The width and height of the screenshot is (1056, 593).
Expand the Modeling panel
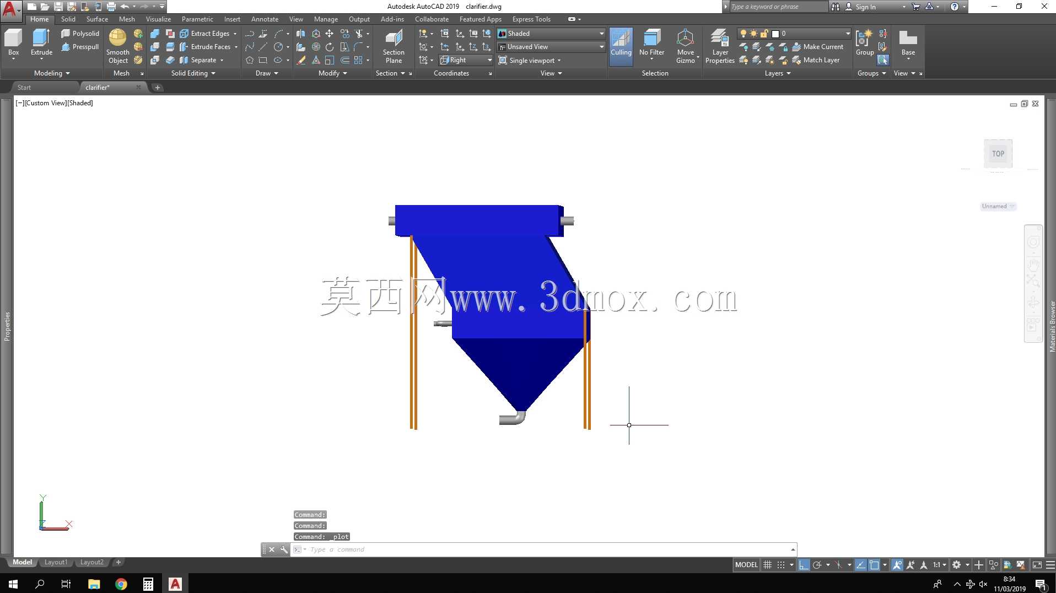pos(52,73)
